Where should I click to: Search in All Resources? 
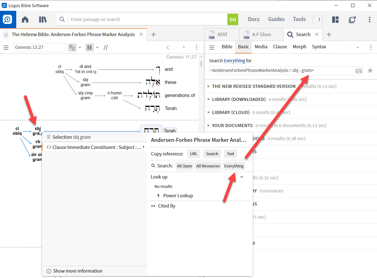coord(208,166)
